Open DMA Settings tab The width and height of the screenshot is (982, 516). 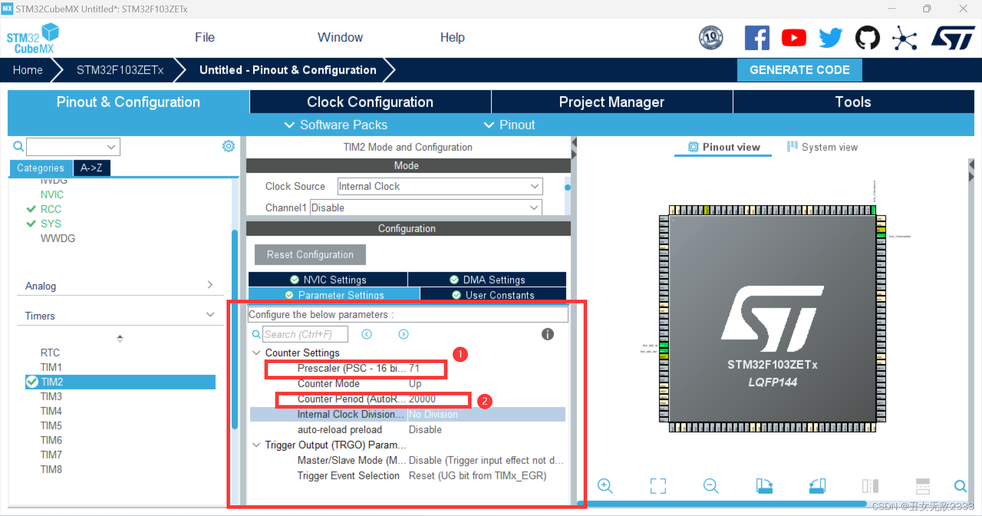[x=487, y=280]
